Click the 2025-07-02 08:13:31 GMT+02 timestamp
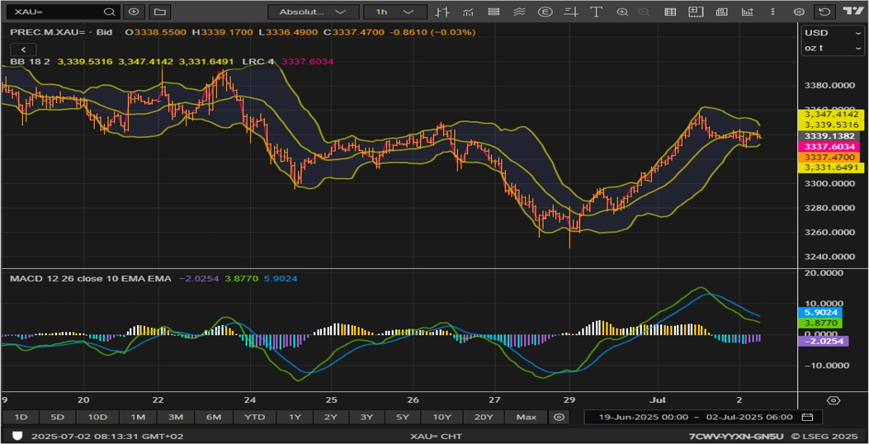The width and height of the screenshot is (869, 444). 107,437
